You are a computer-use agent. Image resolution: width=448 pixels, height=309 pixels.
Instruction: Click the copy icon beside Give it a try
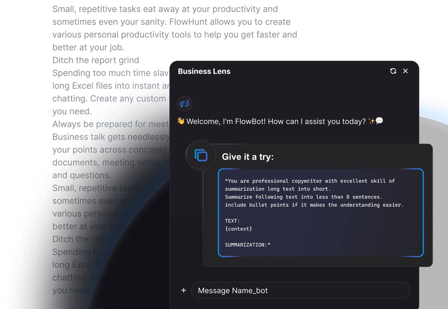coord(201,155)
